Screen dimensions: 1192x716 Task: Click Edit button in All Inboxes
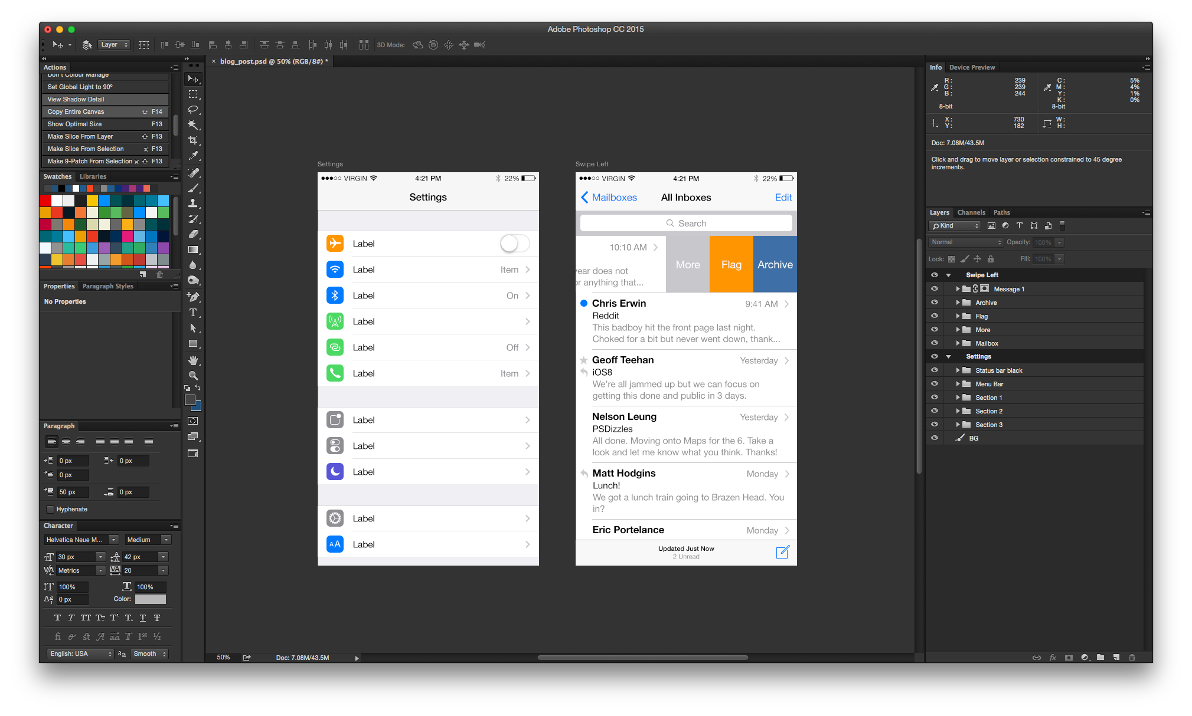(782, 196)
